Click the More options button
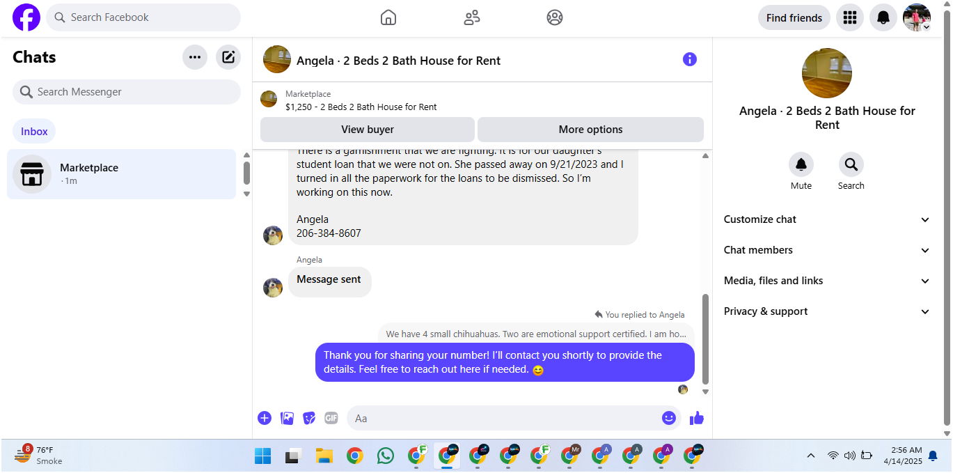Viewport: 953px width, 473px height. (590, 130)
